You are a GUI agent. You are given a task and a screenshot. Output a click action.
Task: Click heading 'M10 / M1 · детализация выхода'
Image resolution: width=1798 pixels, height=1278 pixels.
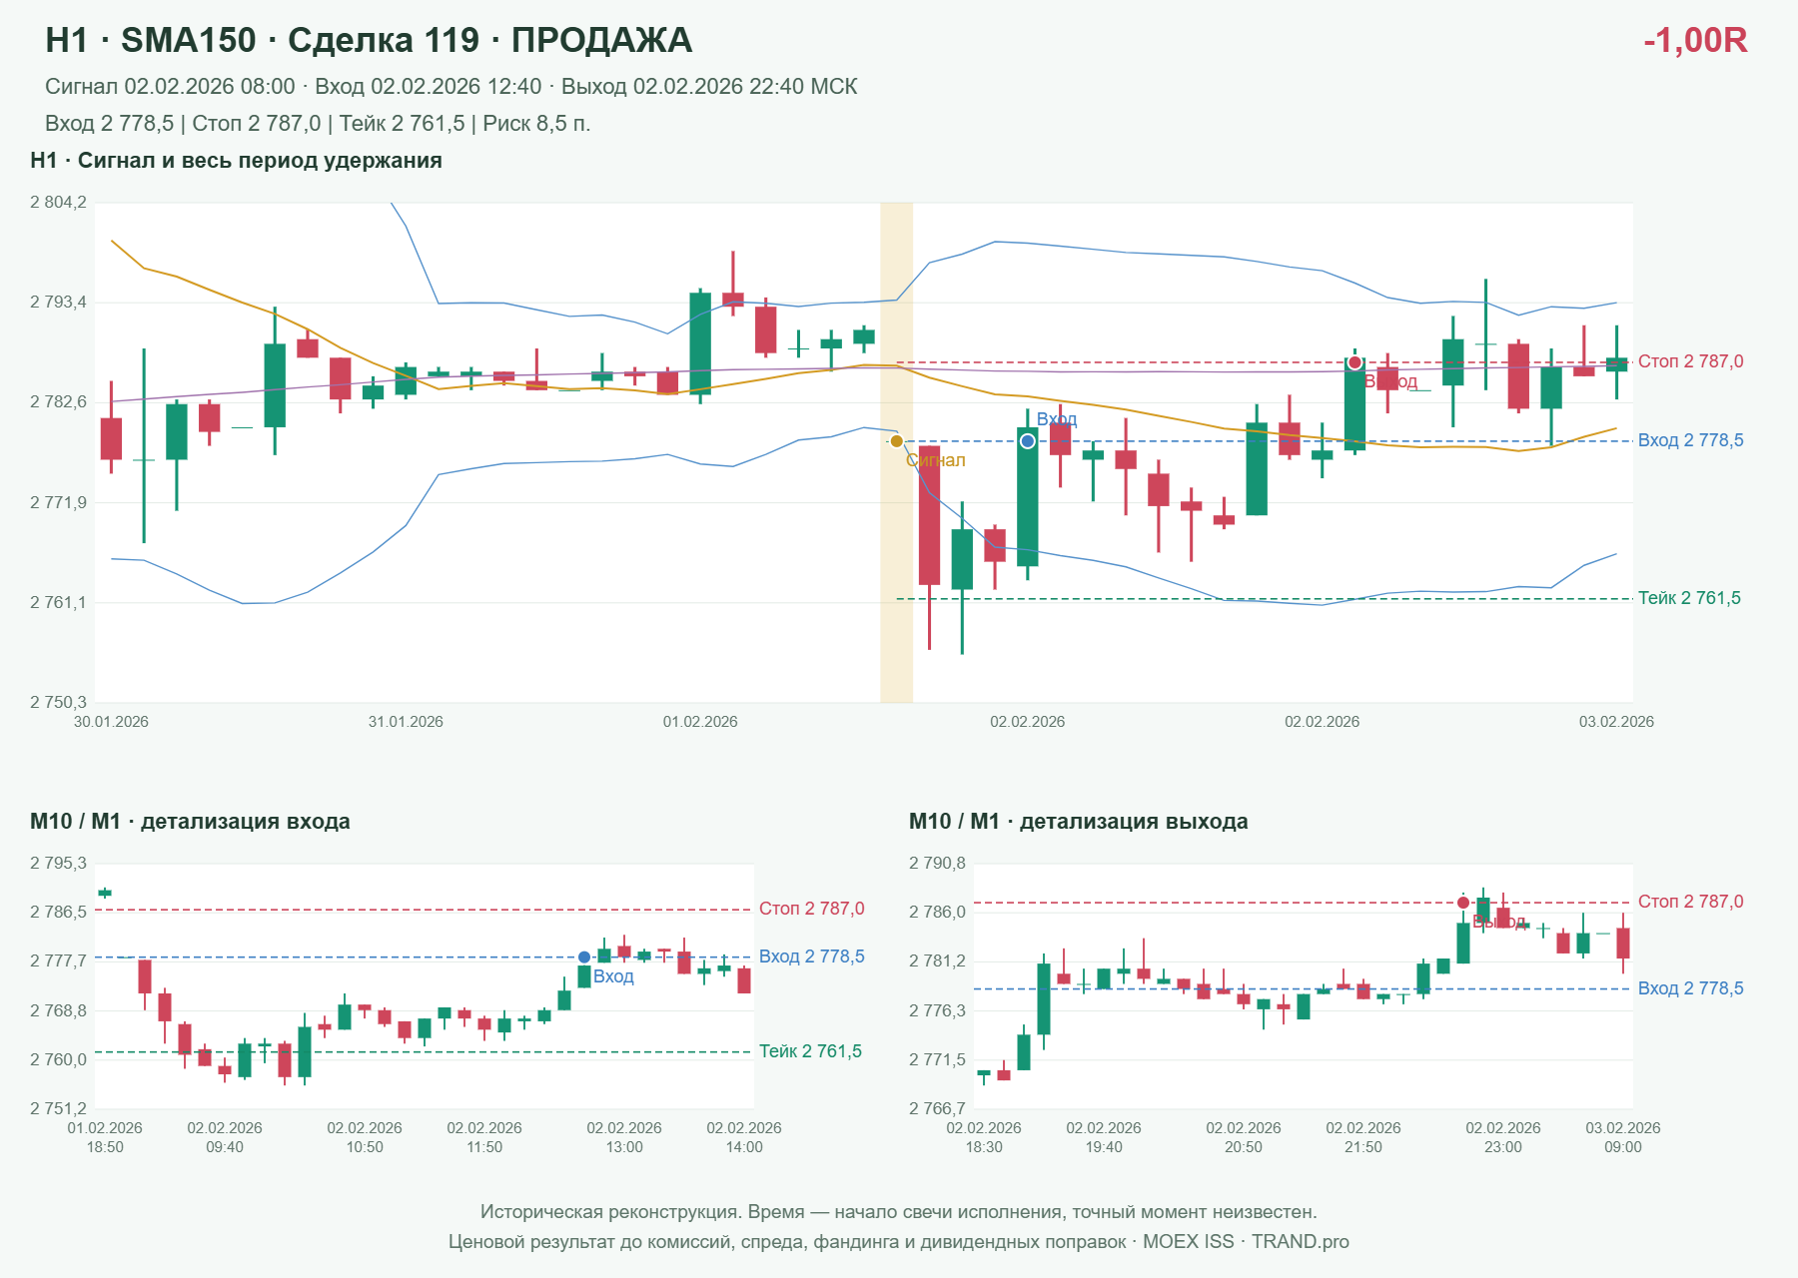click(1078, 822)
